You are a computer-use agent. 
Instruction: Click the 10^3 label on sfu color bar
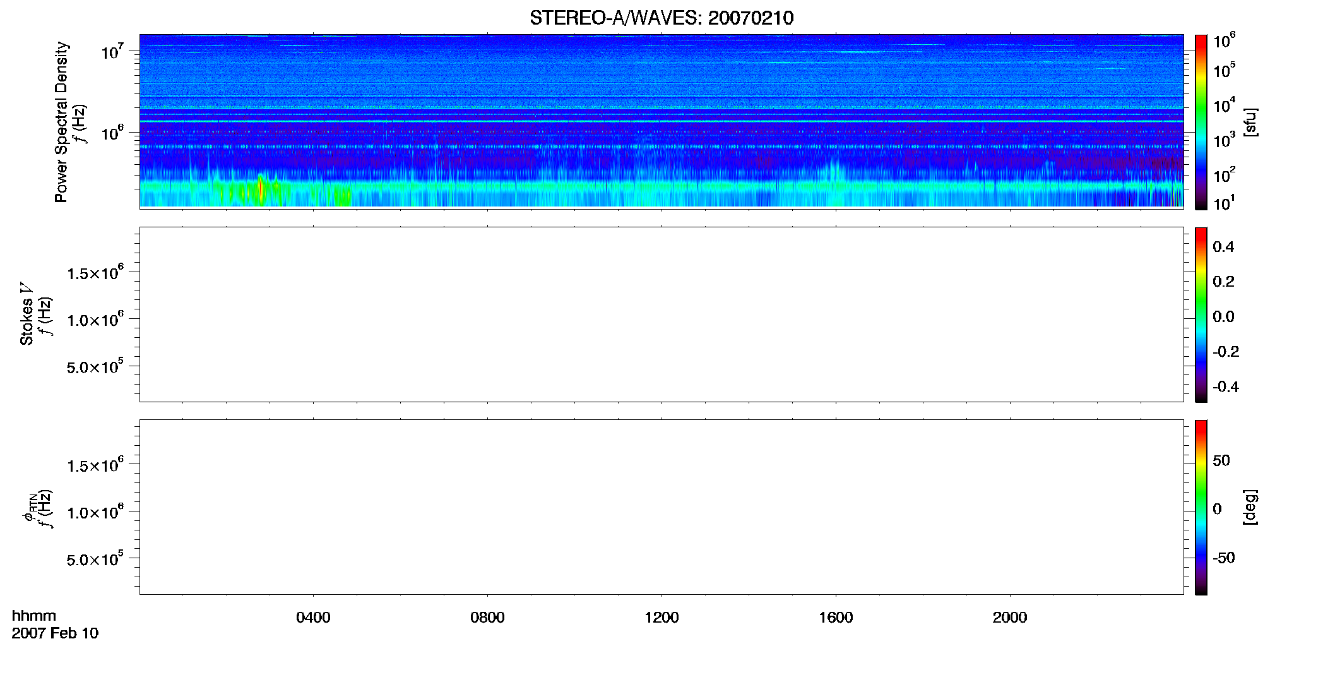[1225, 140]
